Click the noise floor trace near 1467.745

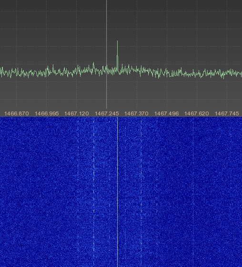(227, 73)
